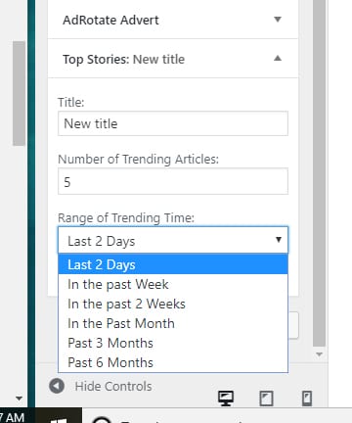352x423 pixels.
Task: Switch to tablet preview device icon
Action: (x=266, y=399)
